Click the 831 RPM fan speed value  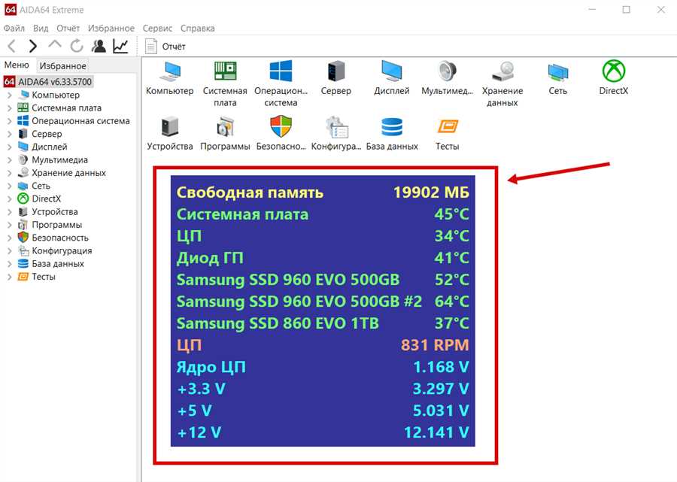point(435,345)
